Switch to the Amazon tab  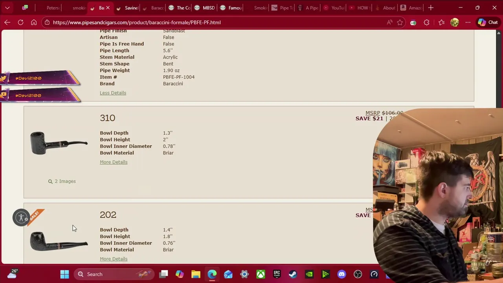[411, 7]
